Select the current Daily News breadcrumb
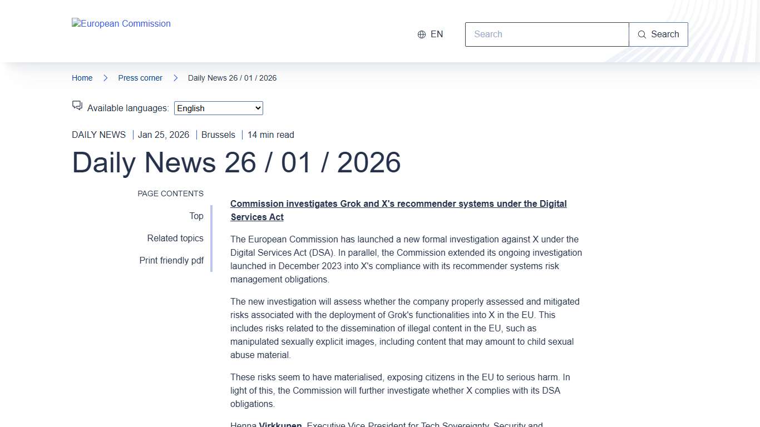Image resolution: width=760 pixels, height=427 pixels. tap(232, 78)
